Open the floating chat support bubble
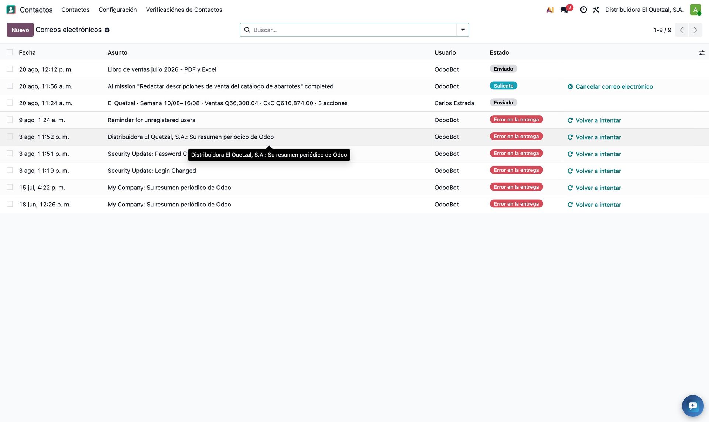This screenshot has height=422, width=709. 693,406
